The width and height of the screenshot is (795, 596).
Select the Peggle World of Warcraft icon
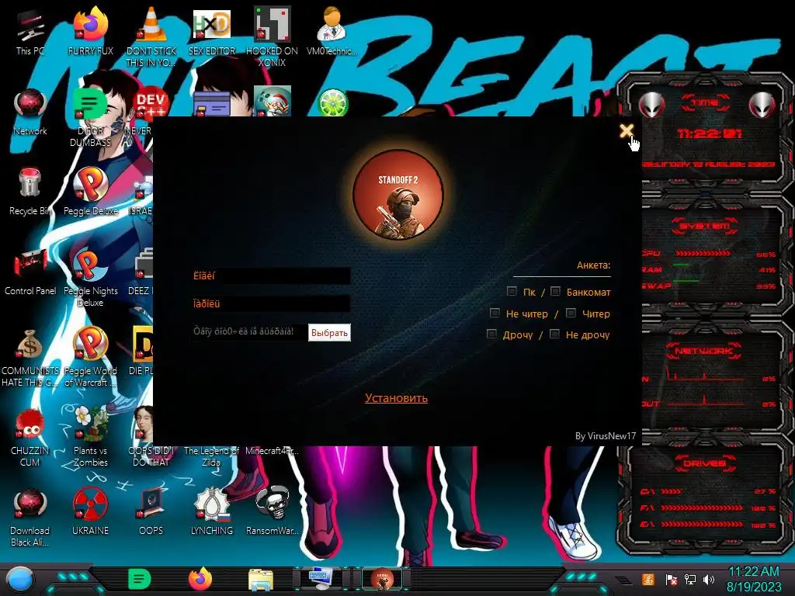(x=90, y=357)
